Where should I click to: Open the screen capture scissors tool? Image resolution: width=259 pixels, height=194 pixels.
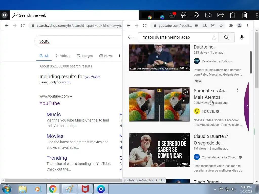[x=184, y=15]
